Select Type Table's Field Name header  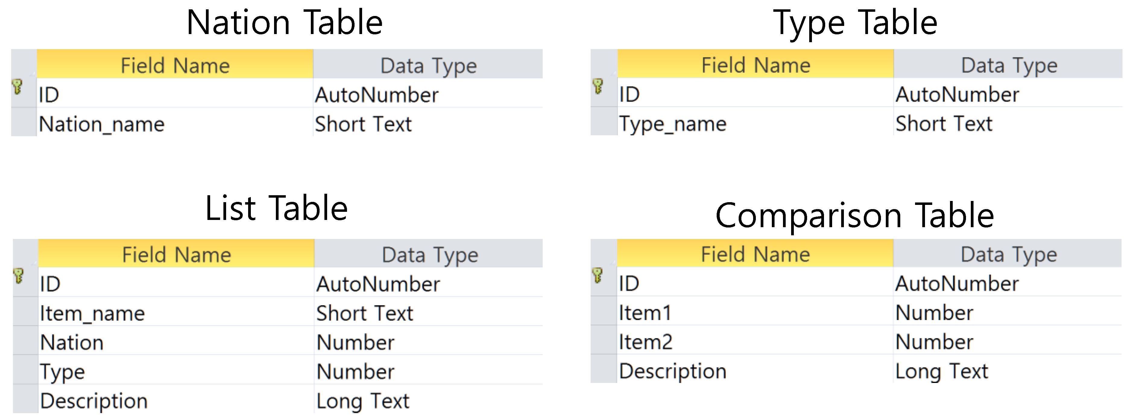pyautogui.click(x=755, y=64)
